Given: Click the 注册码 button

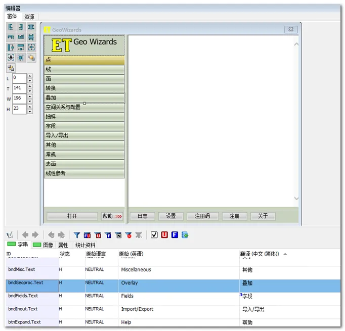Looking at the screenshot, I should click(203, 216).
